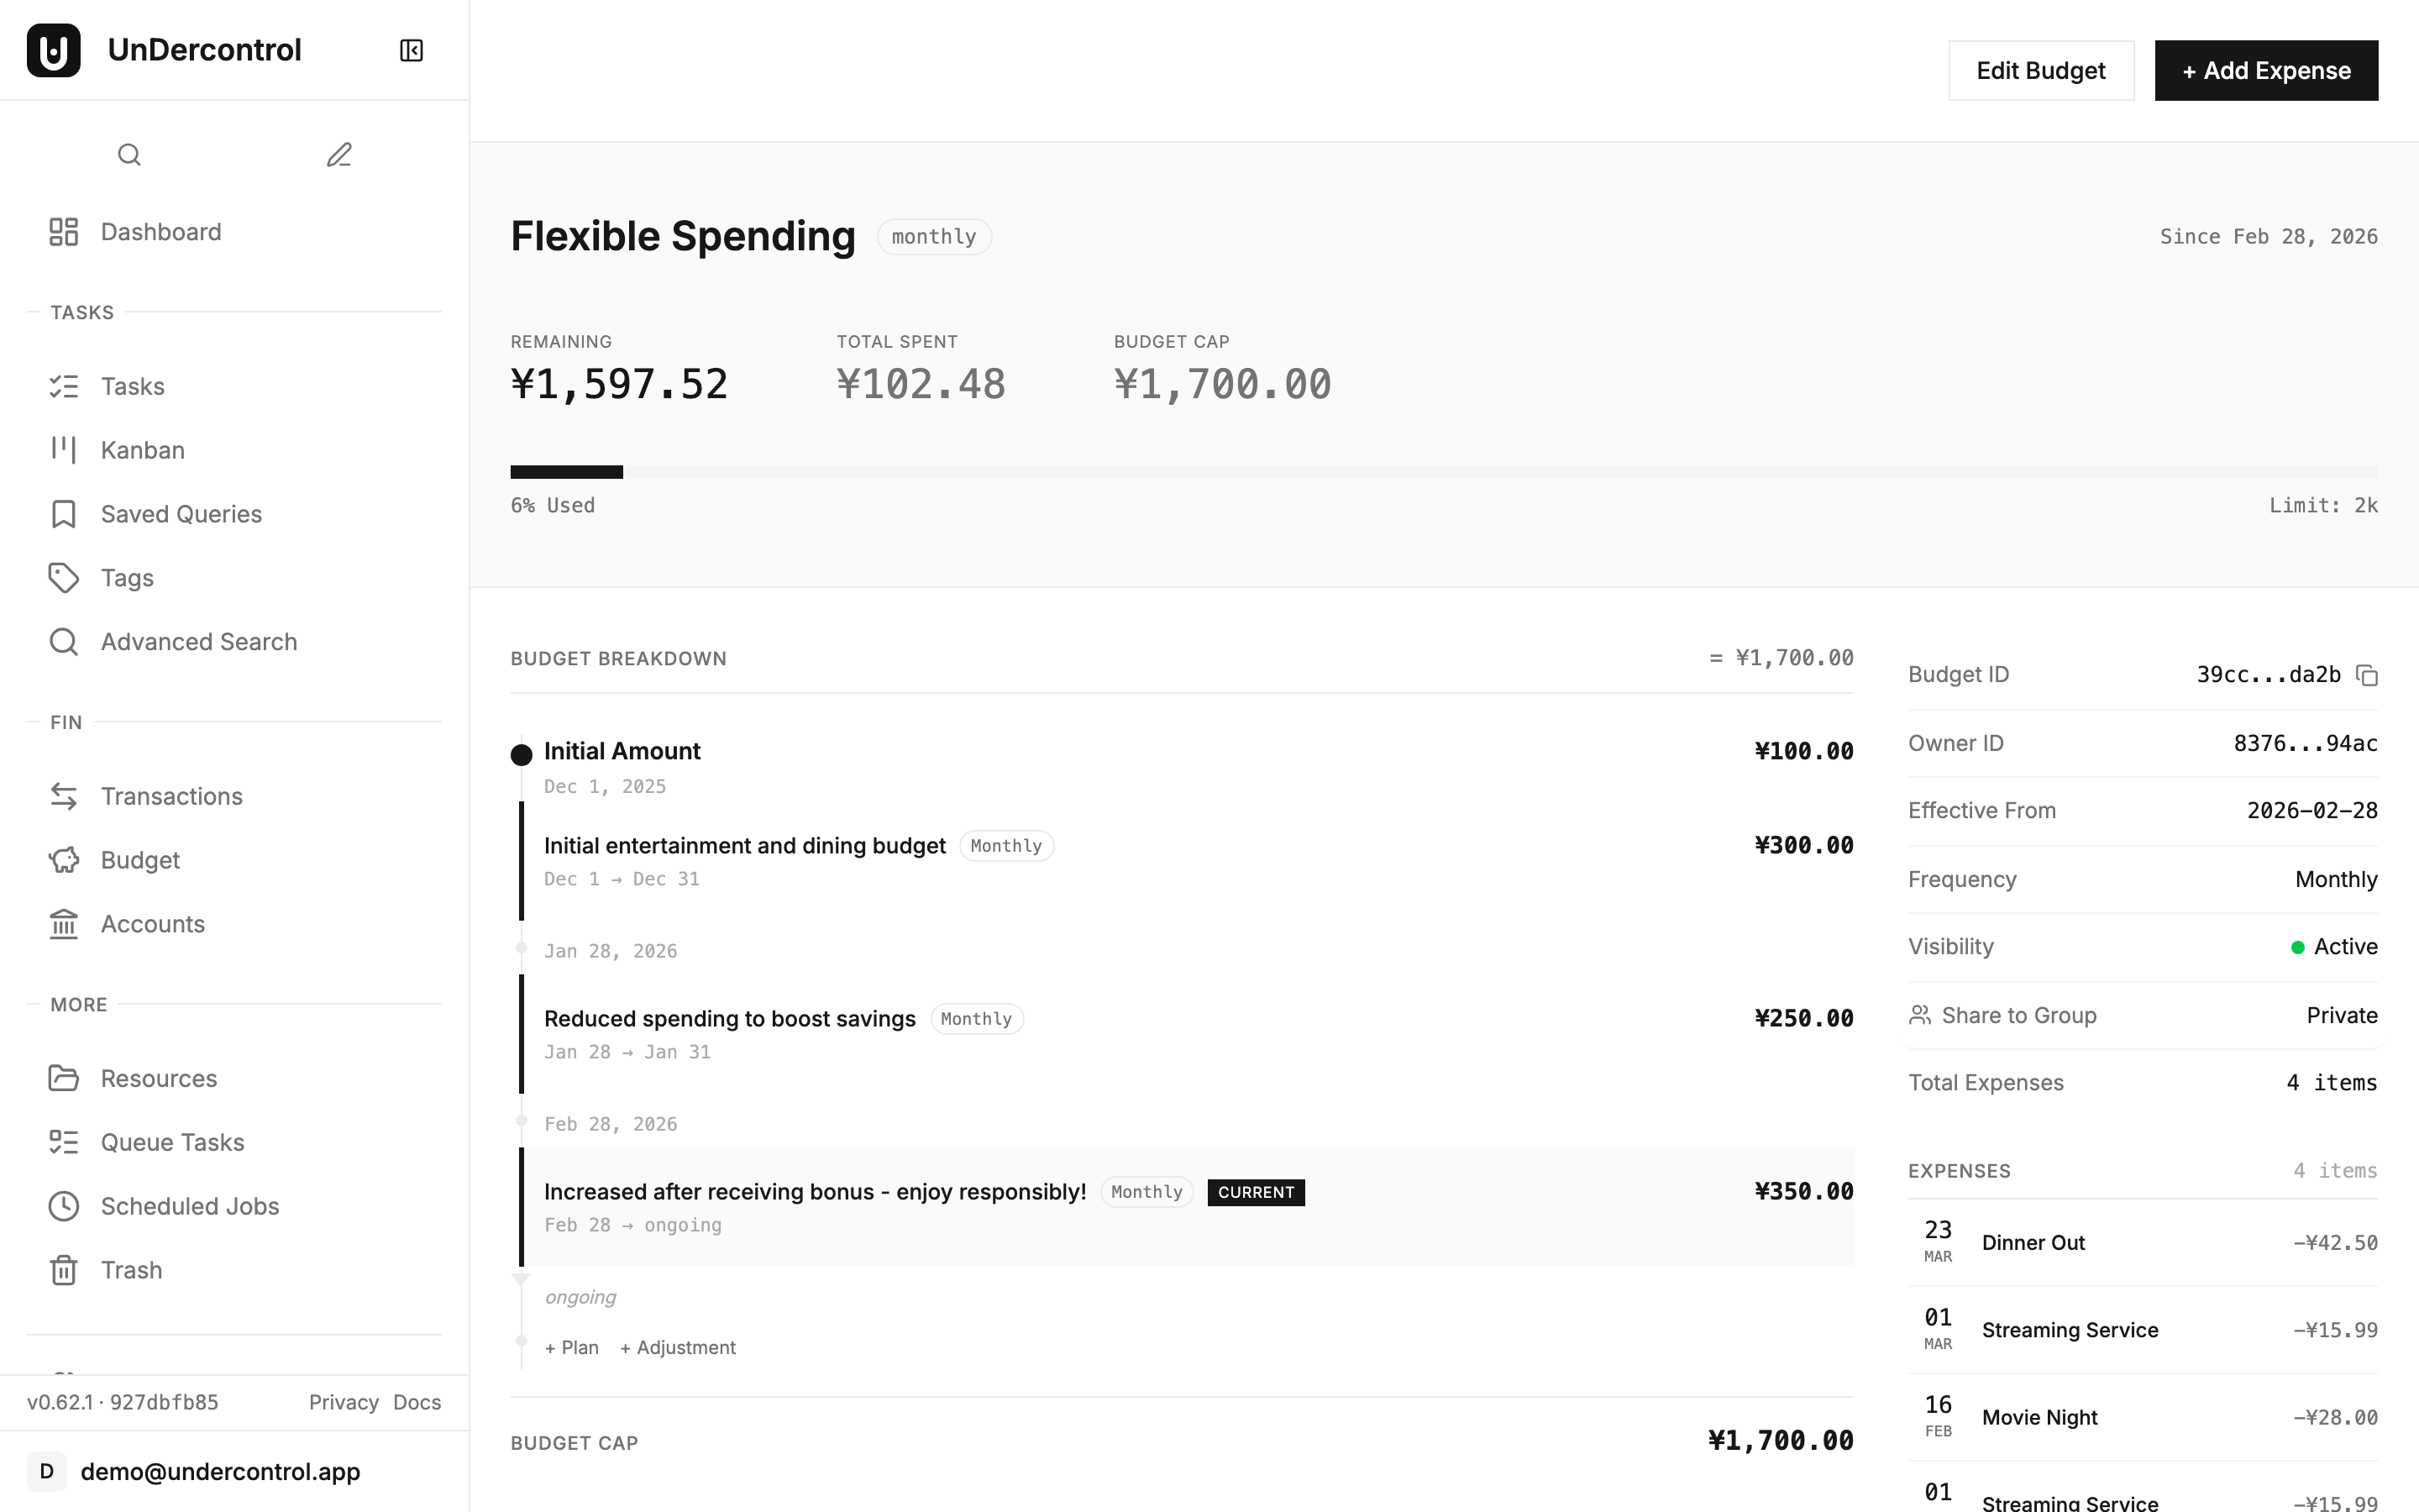Copy the Budget ID
The width and height of the screenshot is (2419, 1512).
tap(2366, 676)
